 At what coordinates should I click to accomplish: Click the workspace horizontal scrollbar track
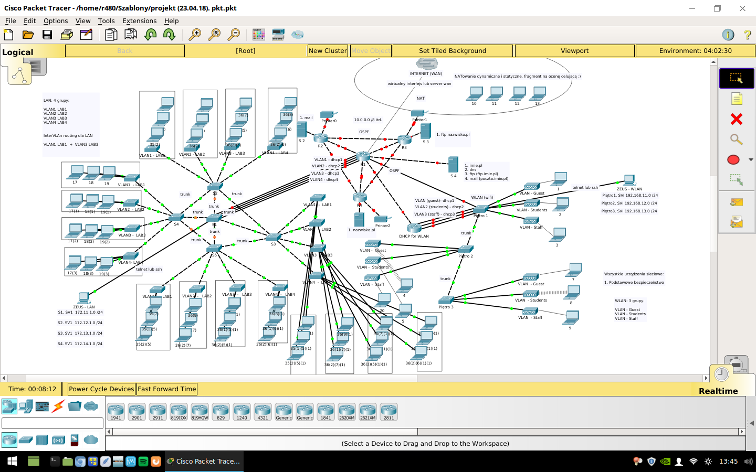point(367,378)
